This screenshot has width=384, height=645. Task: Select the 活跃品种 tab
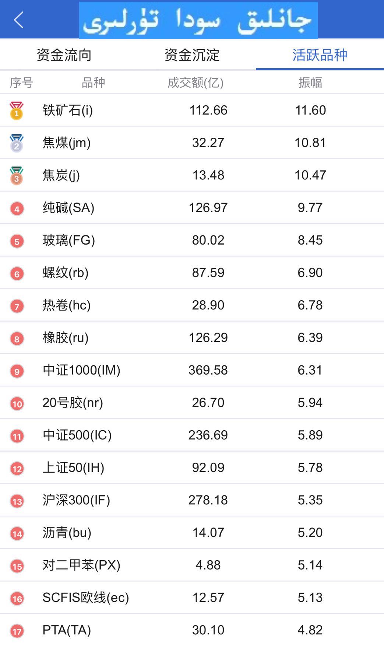pos(320,55)
